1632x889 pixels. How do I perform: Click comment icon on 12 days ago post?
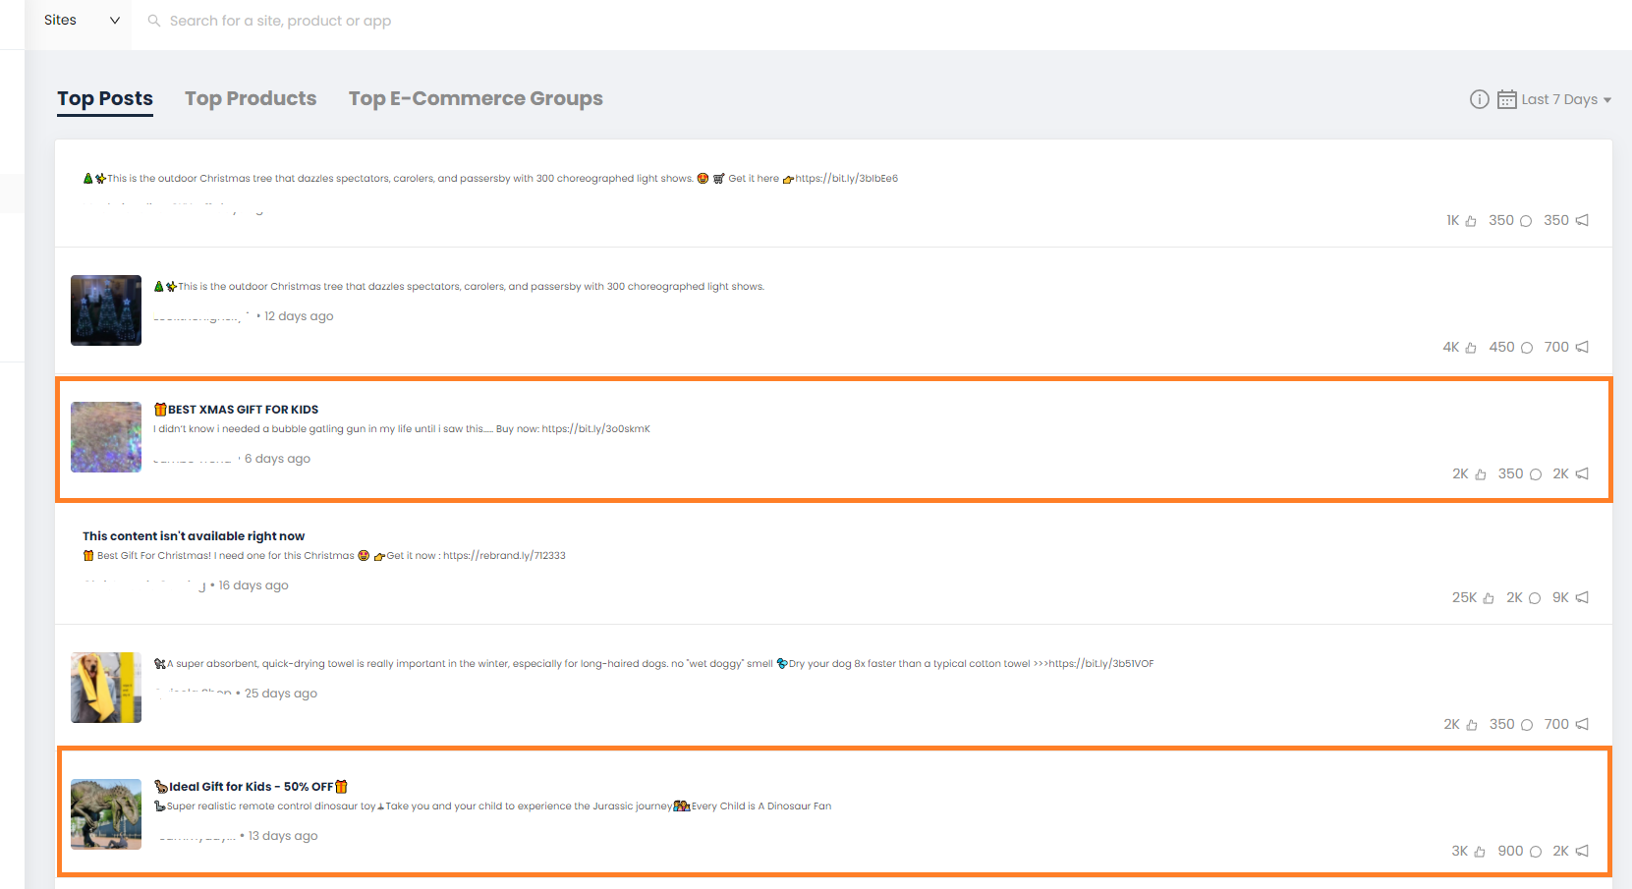(1527, 348)
